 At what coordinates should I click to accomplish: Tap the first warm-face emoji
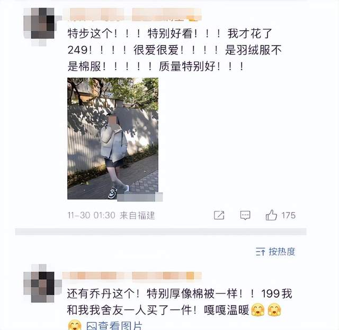[x=258, y=310]
